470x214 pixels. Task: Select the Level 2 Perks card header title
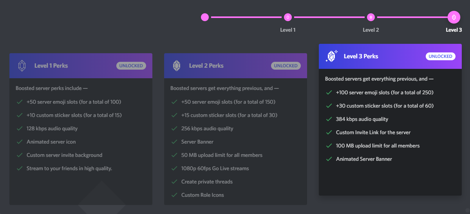coord(206,66)
